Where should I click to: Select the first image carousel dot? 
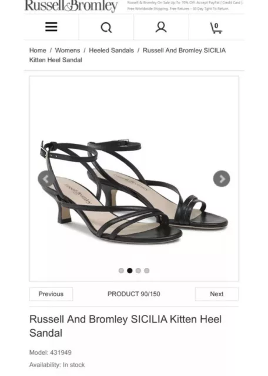[x=121, y=270]
